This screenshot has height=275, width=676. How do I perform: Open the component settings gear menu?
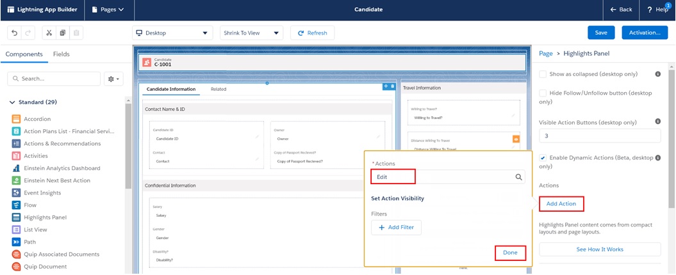click(x=114, y=79)
